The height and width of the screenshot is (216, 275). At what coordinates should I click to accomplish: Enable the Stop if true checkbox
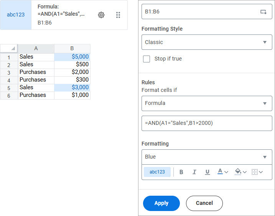pyautogui.click(x=147, y=59)
